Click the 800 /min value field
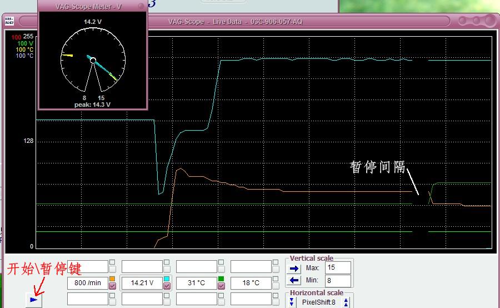This screenshot has width=500, height=308. tap(88, 283)
